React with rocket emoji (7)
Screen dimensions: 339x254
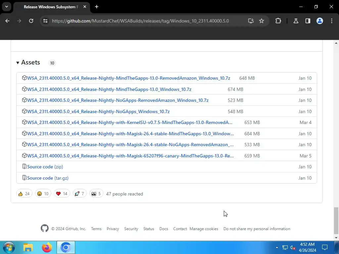click(79, 194)
